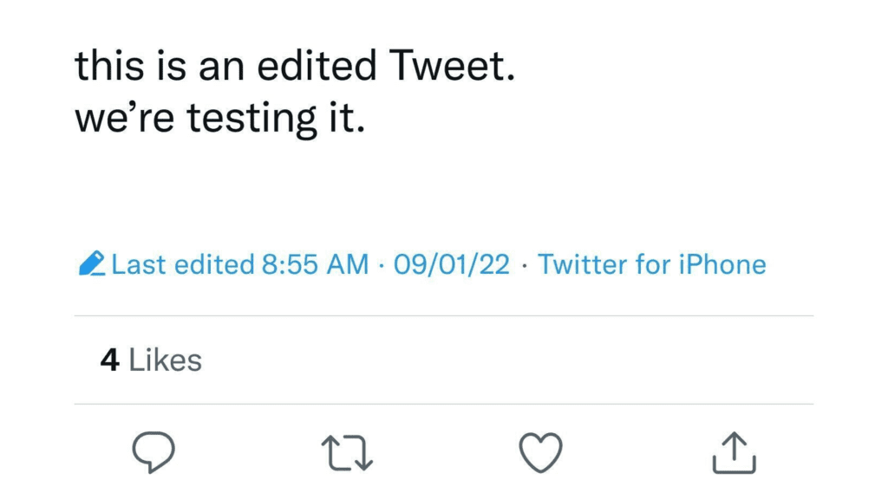Viewport: 888px width, 499px height.
Task: Click the "AM" part of the timestamp
Action: coord(348,264)
